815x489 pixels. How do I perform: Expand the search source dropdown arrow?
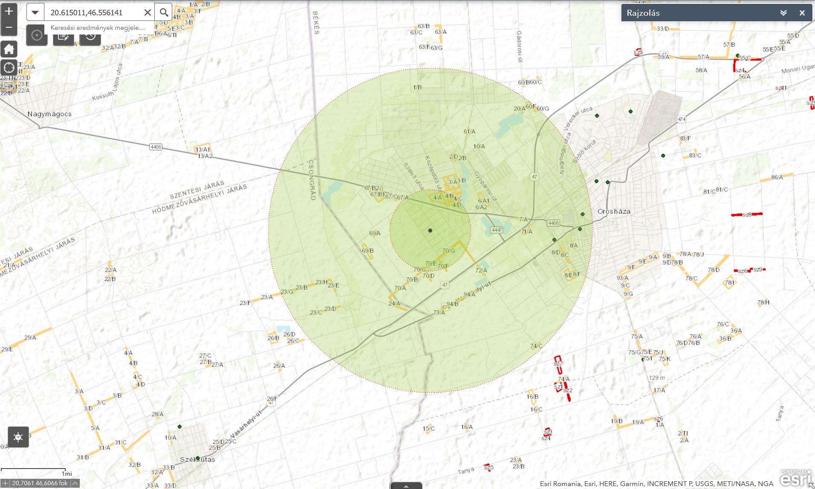point(35,12)
